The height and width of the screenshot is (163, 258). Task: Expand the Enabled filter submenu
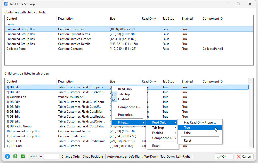(162, 133)
